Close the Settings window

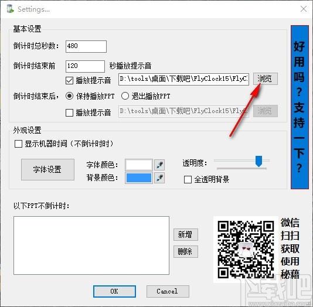pyautogui.click(x=304, y=9)
